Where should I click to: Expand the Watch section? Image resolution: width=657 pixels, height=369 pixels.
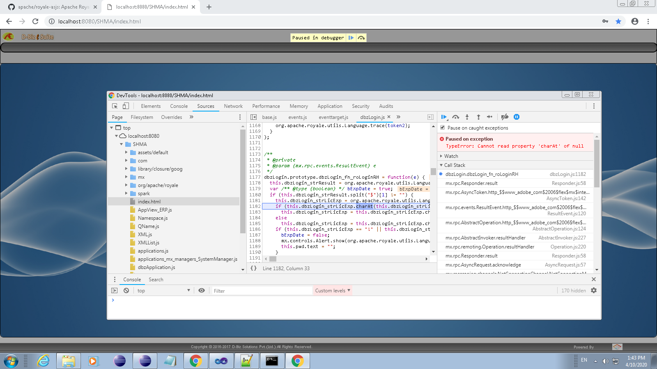click(451, 156)
